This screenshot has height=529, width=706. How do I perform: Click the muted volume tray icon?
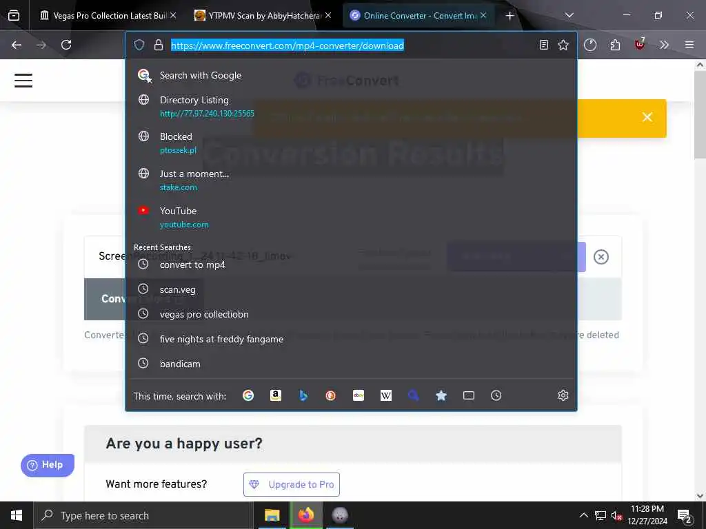[x=617, y=515]
